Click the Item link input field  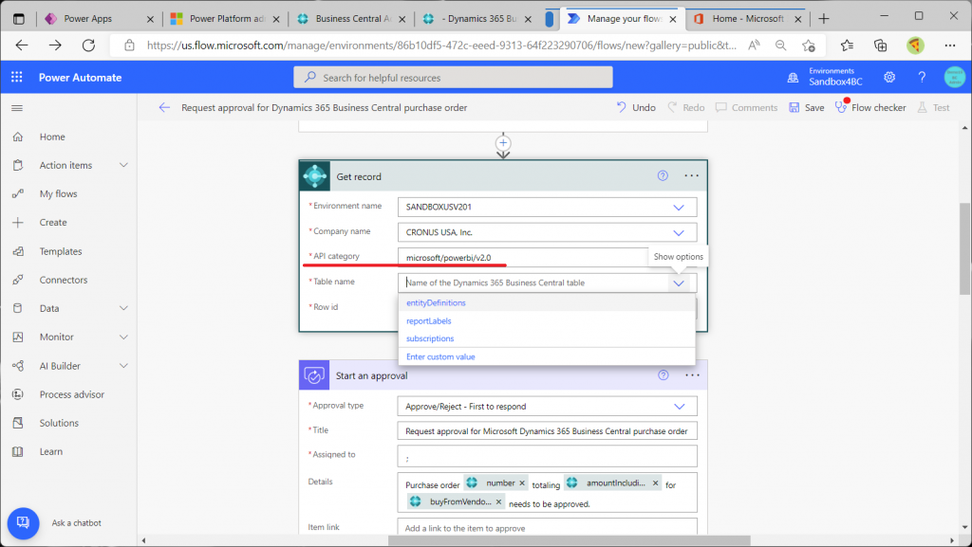click(x=548, y=526)
